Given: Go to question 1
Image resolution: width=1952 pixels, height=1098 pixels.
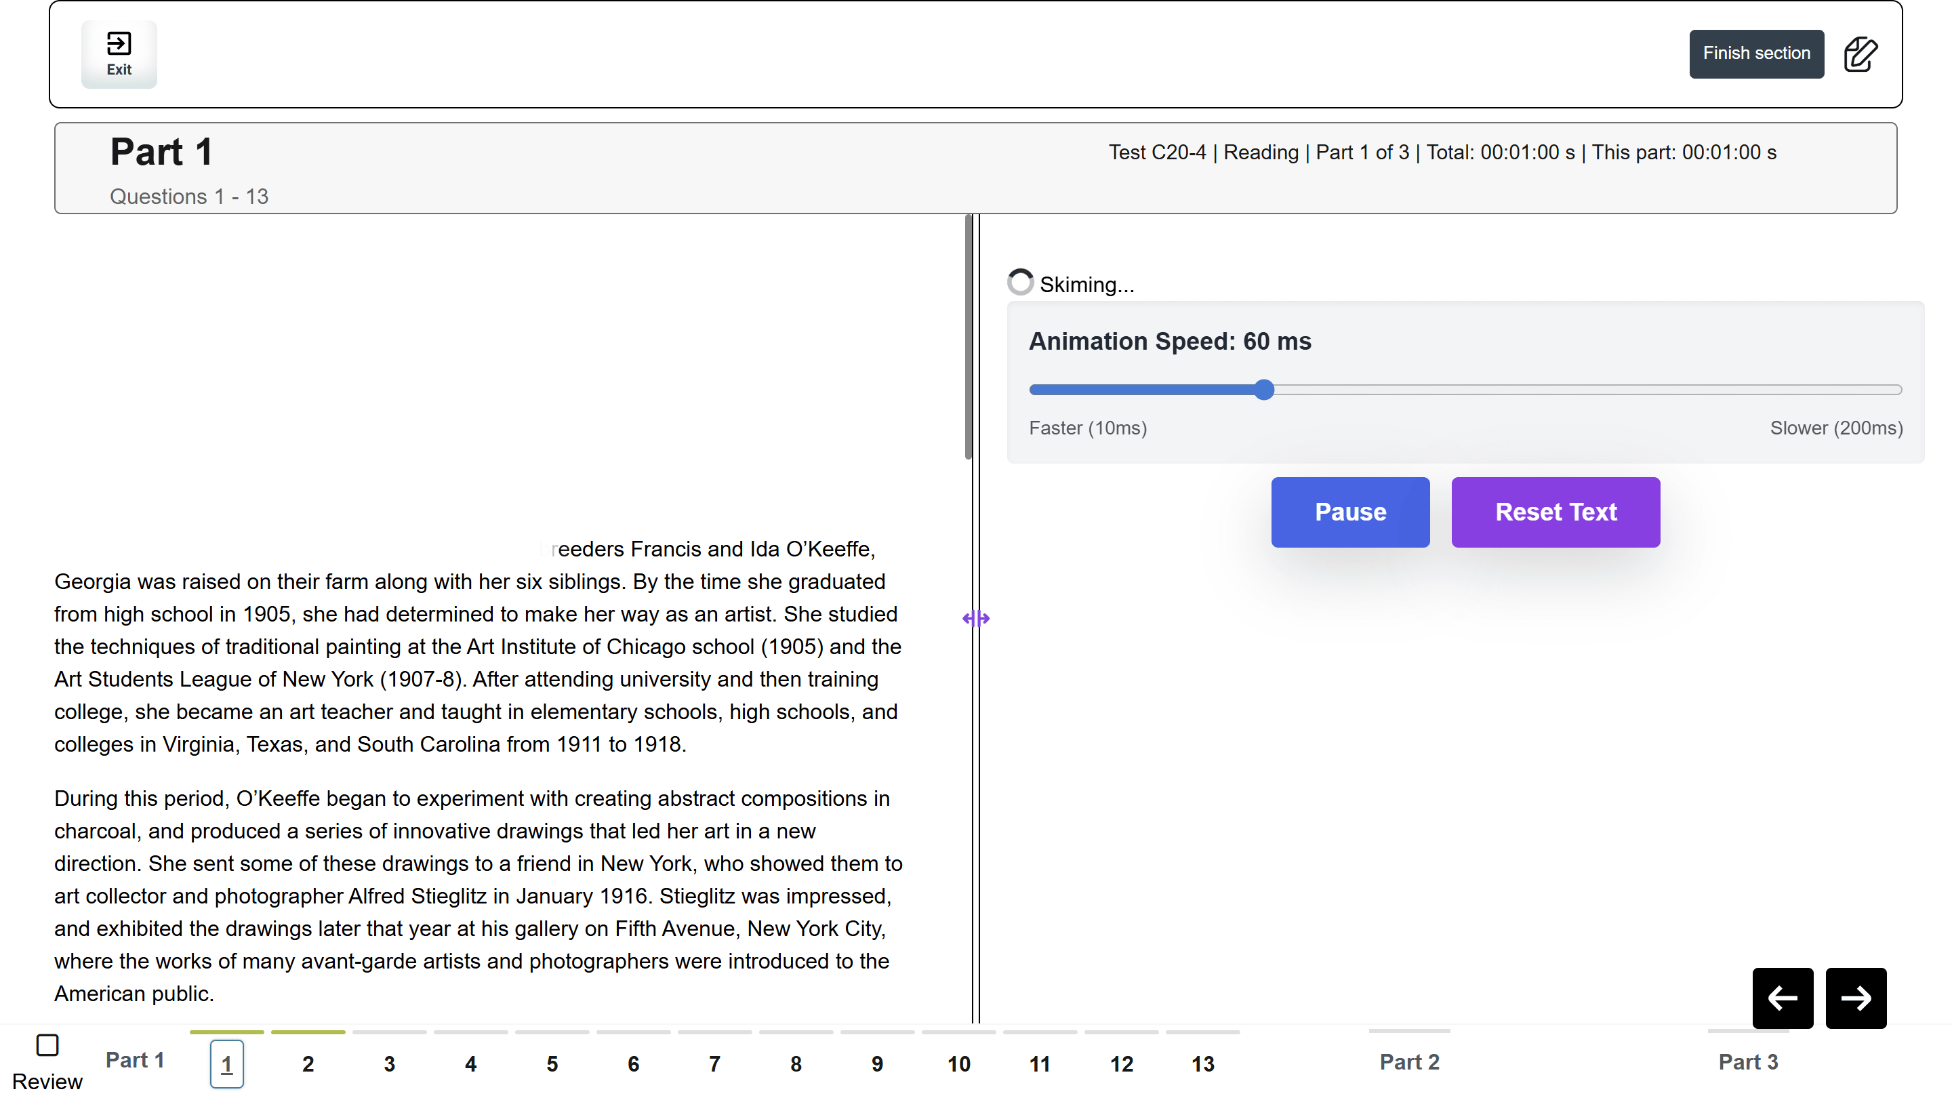Looking at the screenshot, I should (x=226, y=1063).
